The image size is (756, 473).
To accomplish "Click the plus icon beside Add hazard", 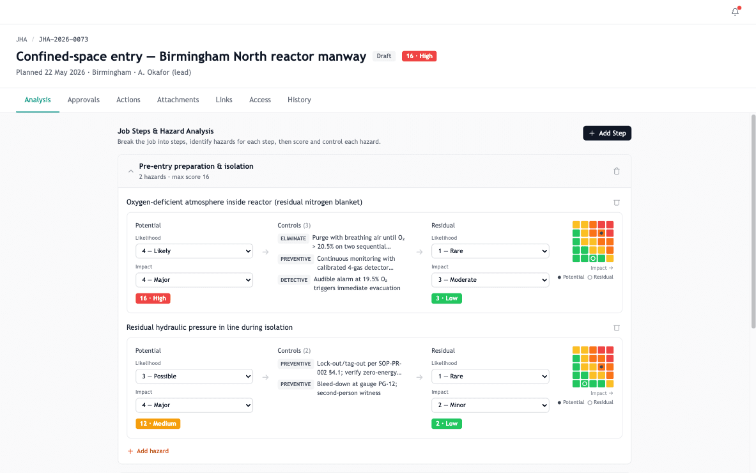I will [130, 451].
